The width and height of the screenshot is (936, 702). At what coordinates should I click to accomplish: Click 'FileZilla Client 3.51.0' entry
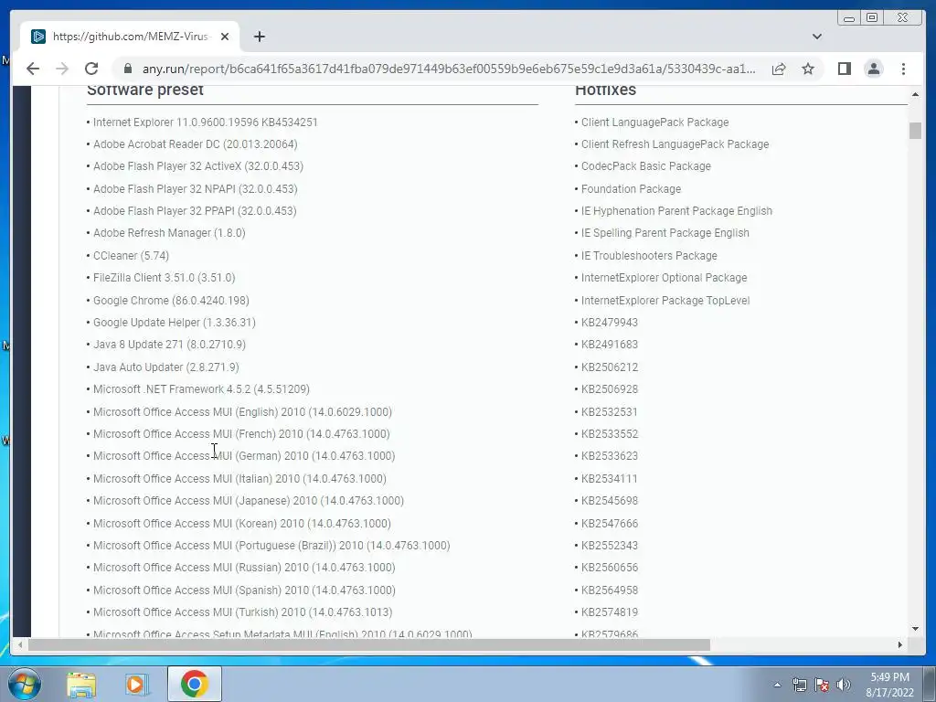click(165, 278)
